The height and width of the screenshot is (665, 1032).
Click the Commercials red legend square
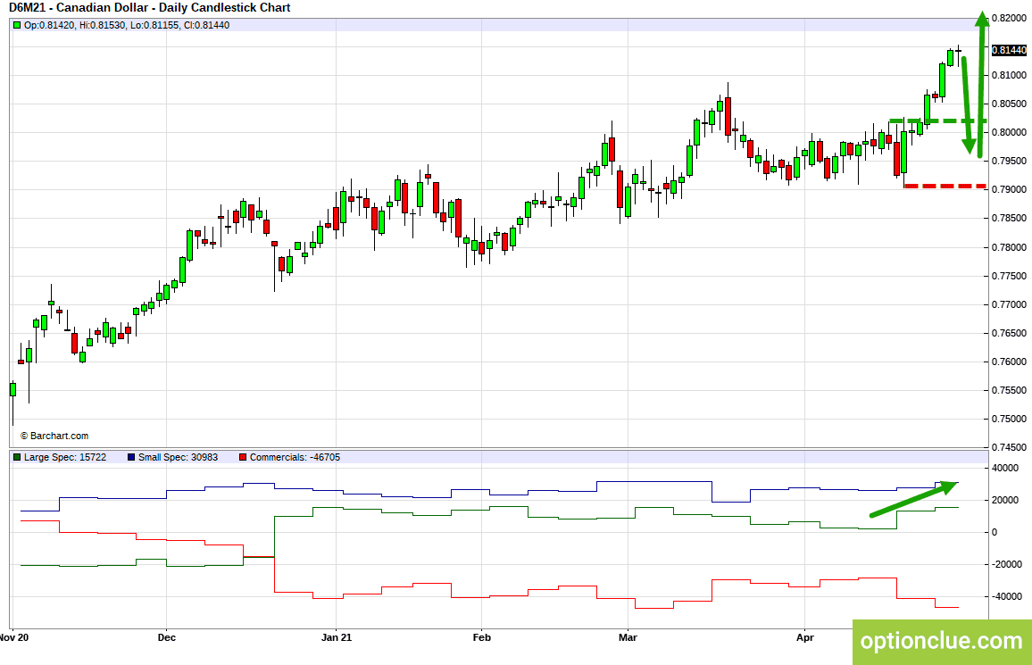243,457
